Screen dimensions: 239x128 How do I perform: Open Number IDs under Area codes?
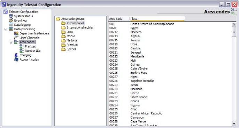[x=33, y=51]
